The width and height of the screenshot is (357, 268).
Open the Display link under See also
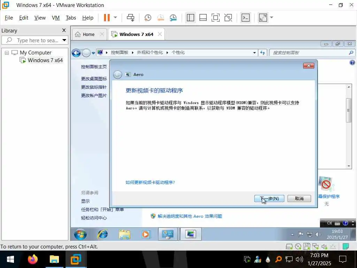(x=85, y=201)
